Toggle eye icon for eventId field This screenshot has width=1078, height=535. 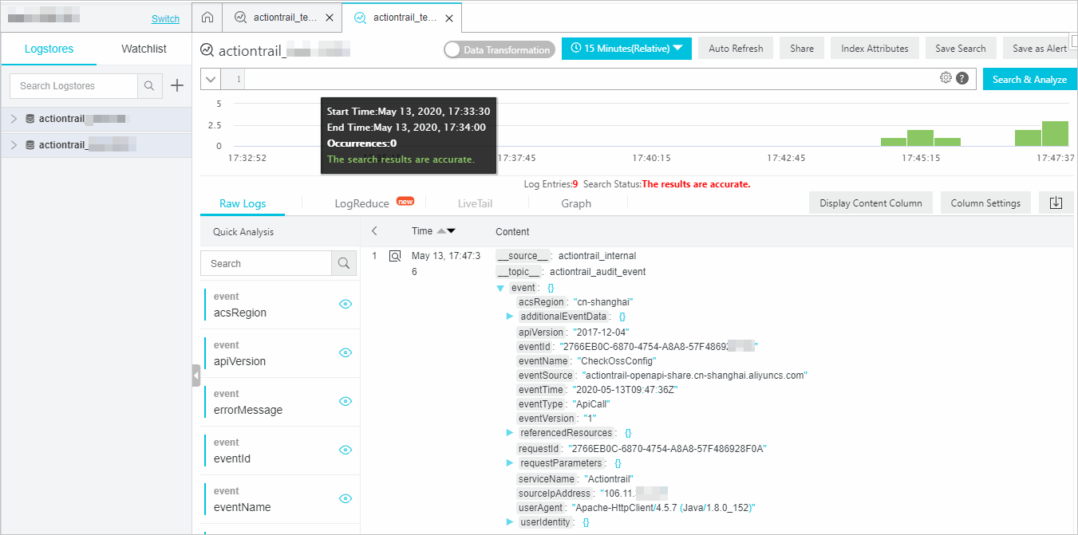point(346,450)
